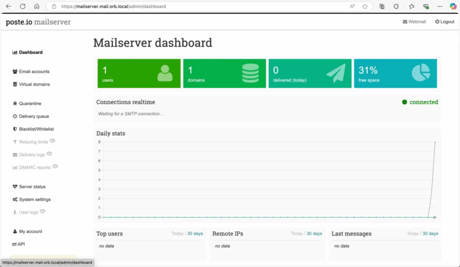
Task: Reload the page with the refresh icon
Action: (22, 7)
